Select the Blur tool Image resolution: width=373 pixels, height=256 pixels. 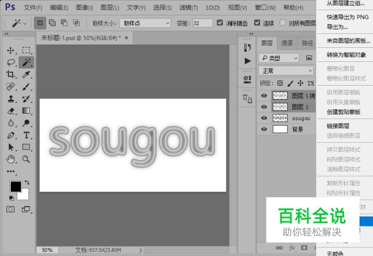[x=10, y=123]
